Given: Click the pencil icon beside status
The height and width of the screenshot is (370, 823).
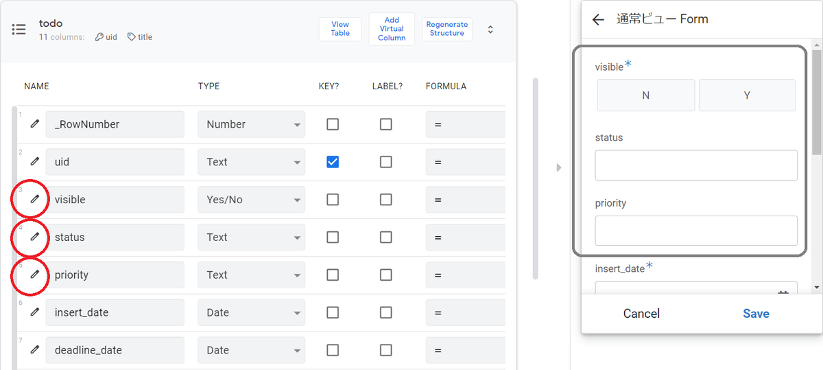Looking at the screenshot, I should pos(34,238).
